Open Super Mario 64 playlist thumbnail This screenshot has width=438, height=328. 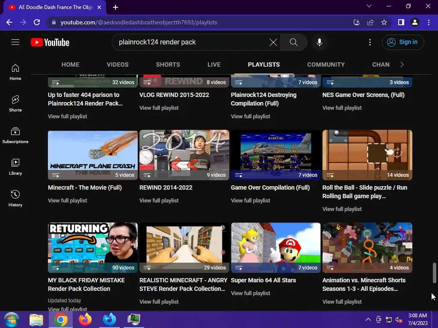pyautogui.click(x=276, y=248)
